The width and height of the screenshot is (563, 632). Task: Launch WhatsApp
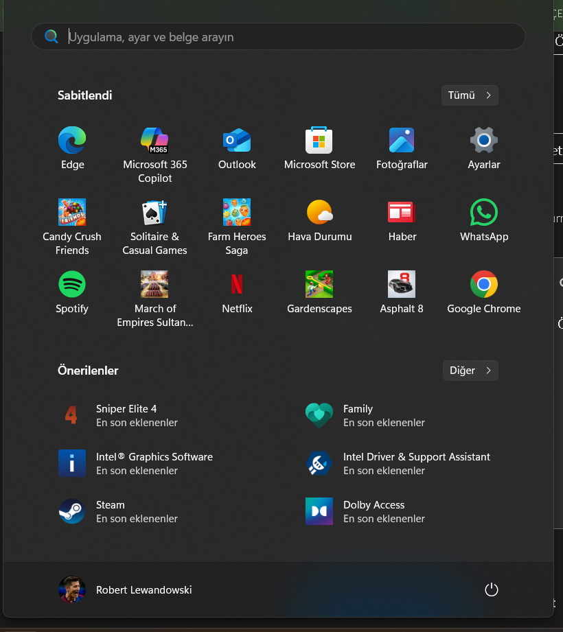[x=484, y=220]
